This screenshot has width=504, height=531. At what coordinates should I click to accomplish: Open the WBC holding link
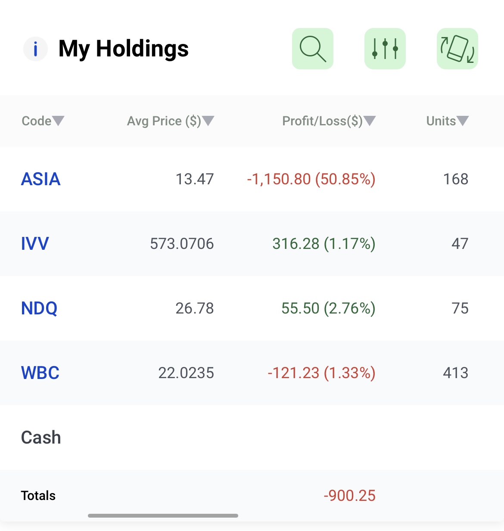(40, 373)
